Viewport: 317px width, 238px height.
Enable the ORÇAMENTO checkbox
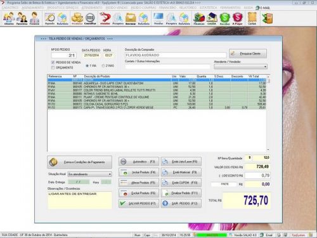click(53, 67)
